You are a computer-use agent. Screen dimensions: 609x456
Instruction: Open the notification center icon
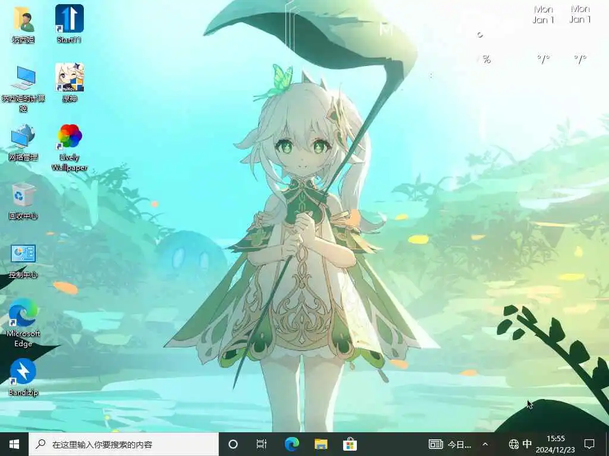tap(589, 444)
